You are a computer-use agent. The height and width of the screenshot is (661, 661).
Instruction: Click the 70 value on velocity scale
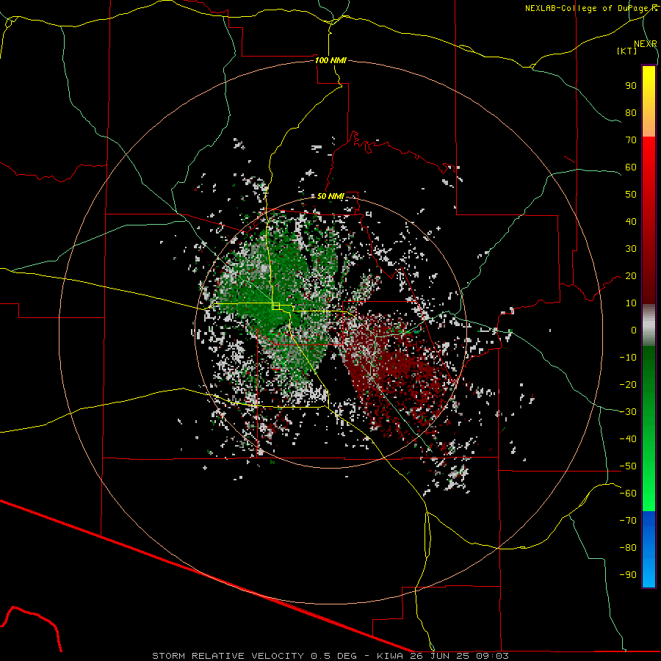(x=631, y=140)
